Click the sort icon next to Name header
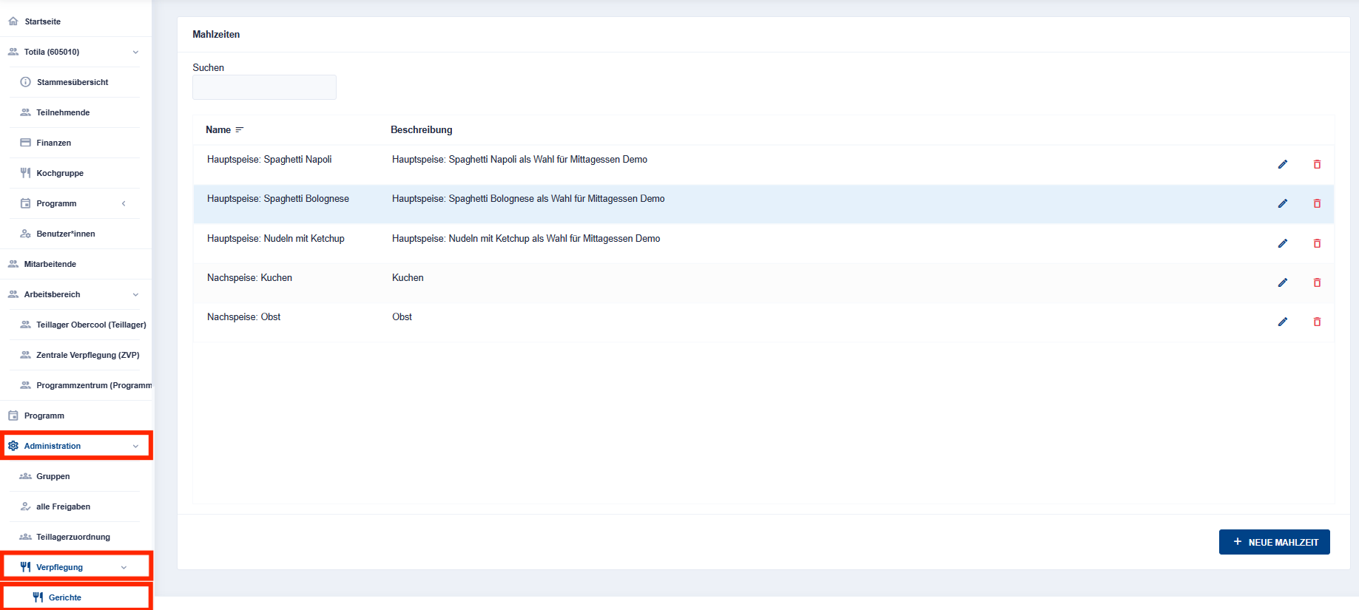The image size is (1359, 610). coord(240,129)
